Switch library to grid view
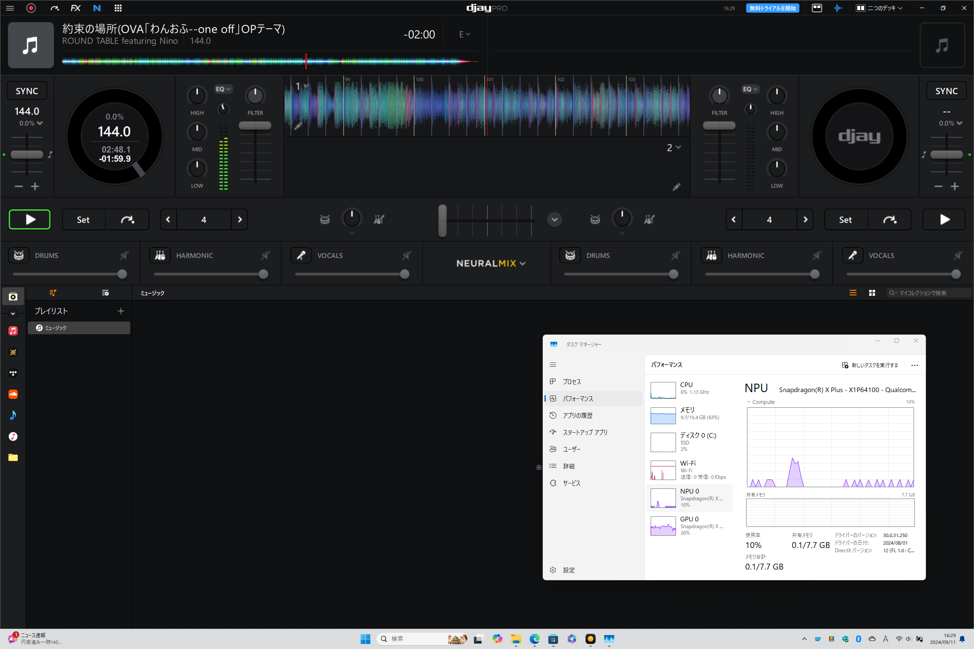This screenshot has width=974, height=649. point(872,293)
